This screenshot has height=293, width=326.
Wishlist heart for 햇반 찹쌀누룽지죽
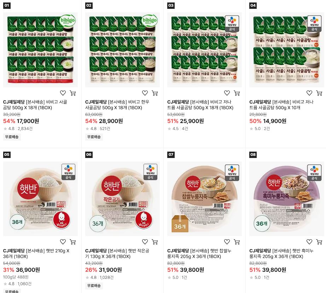[227, 242]
